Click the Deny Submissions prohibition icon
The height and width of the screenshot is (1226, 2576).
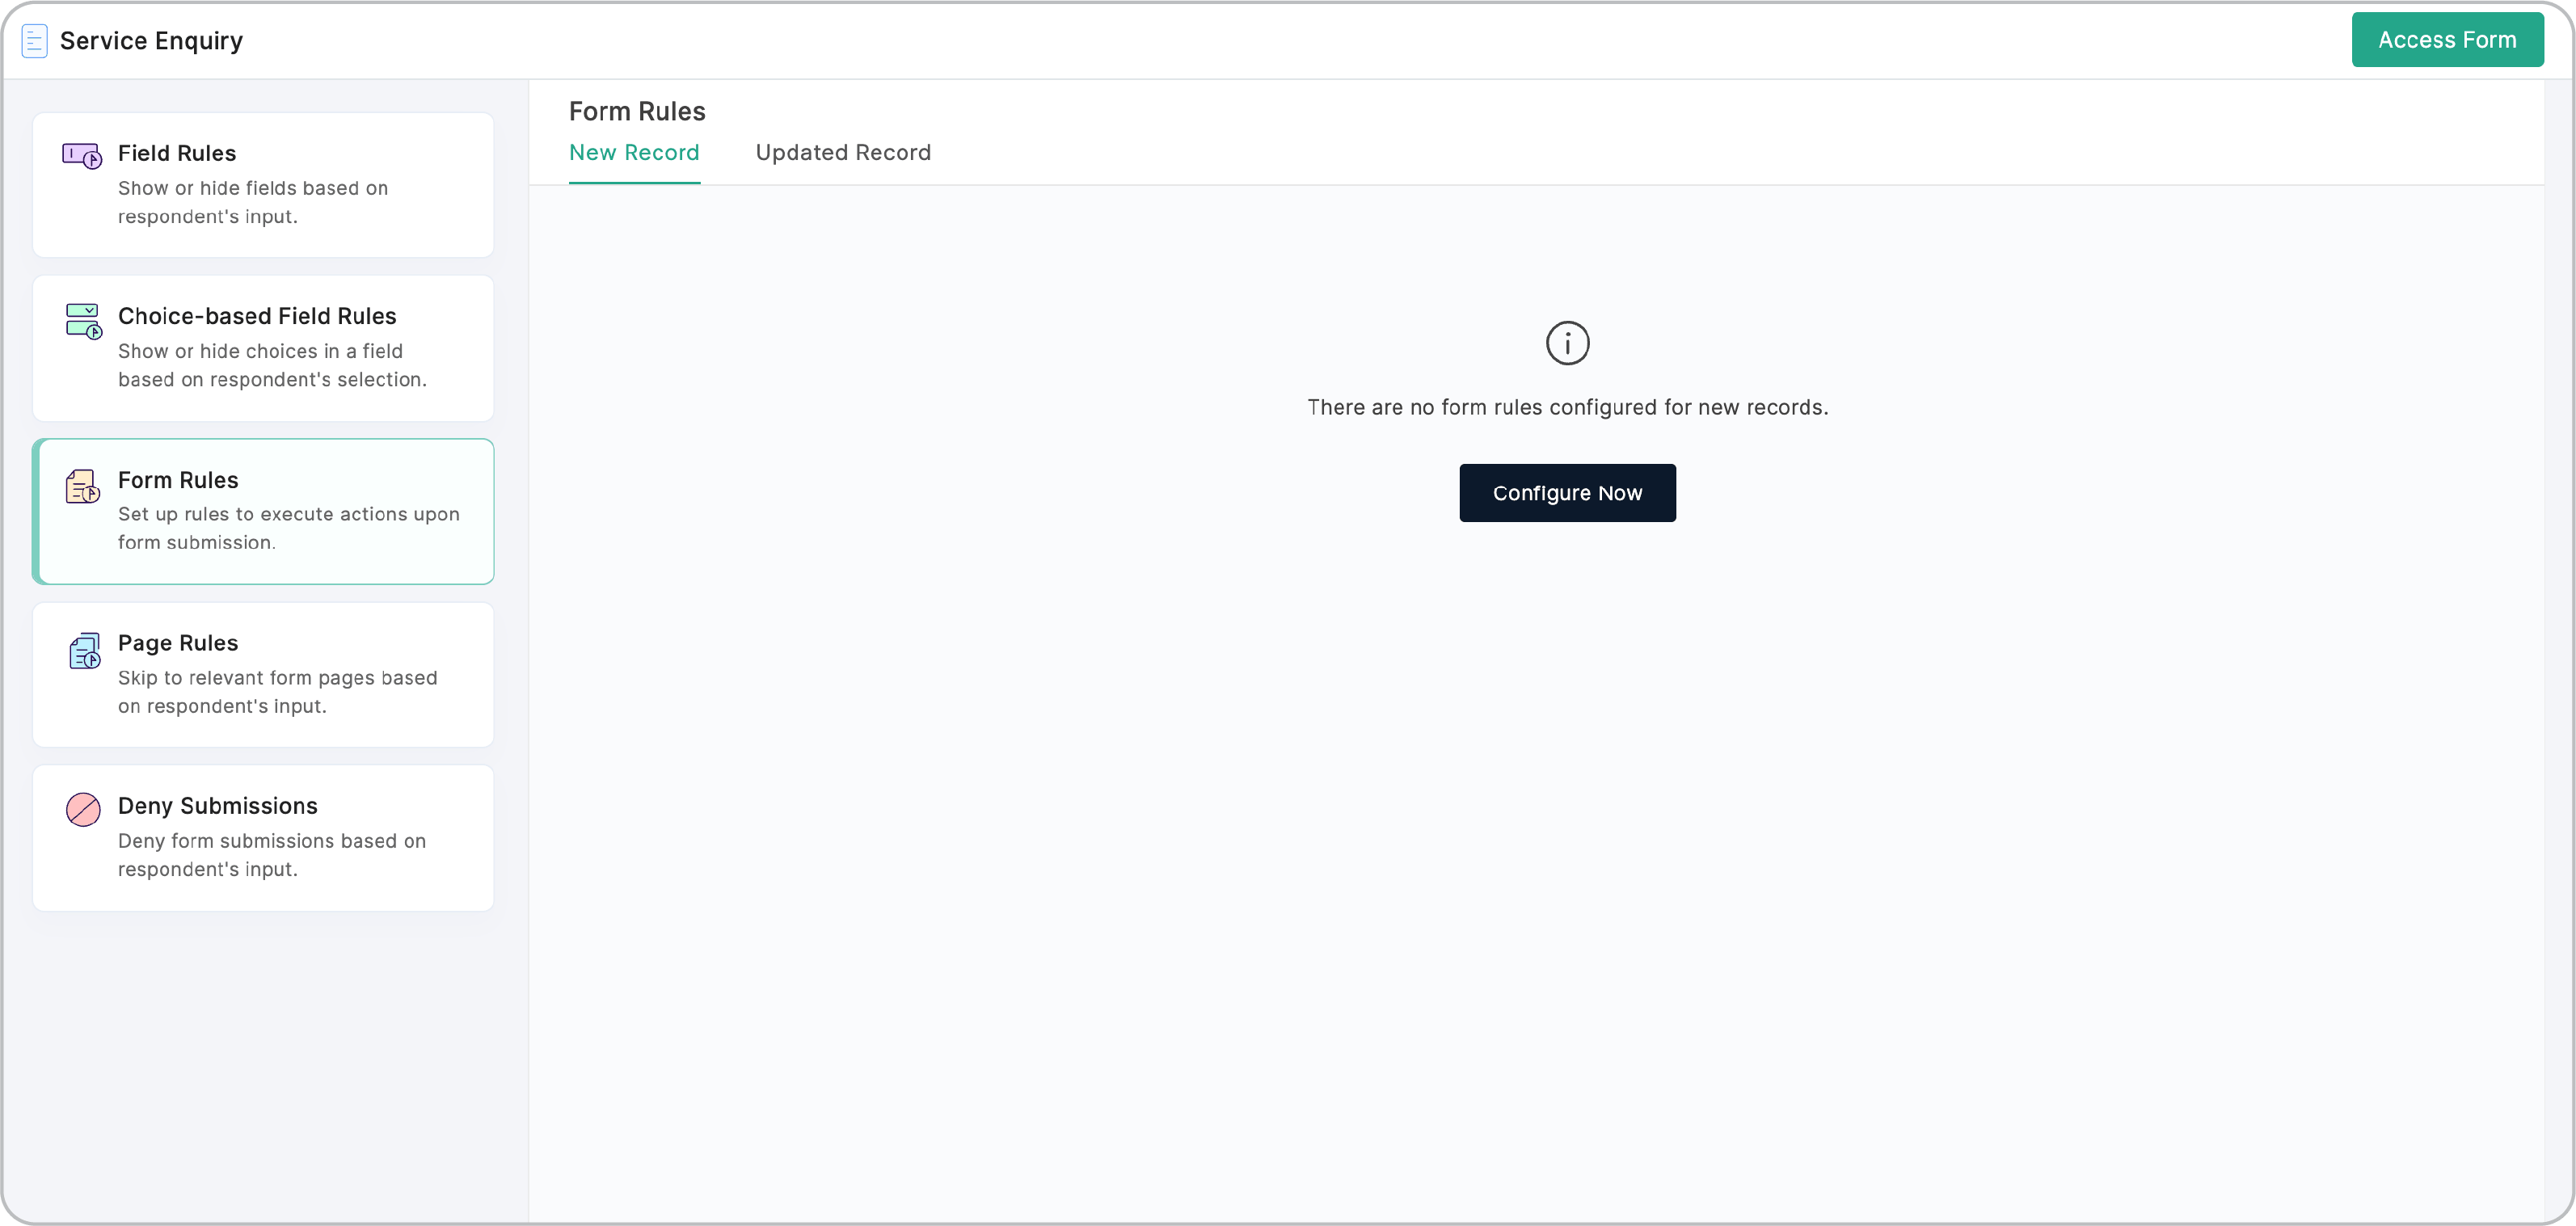point(82,810)
